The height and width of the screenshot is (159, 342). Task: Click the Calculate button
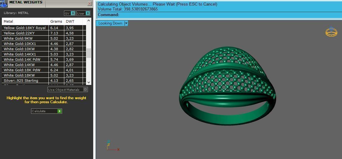tap(47, 111)
